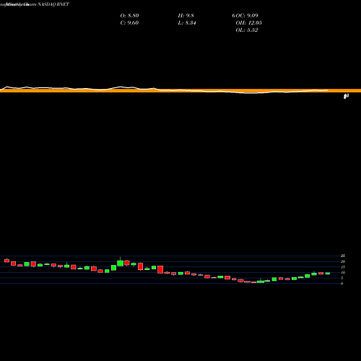Select the high value H: 9.8
This screenshot has width=361, height=361.
coord(186,16)
